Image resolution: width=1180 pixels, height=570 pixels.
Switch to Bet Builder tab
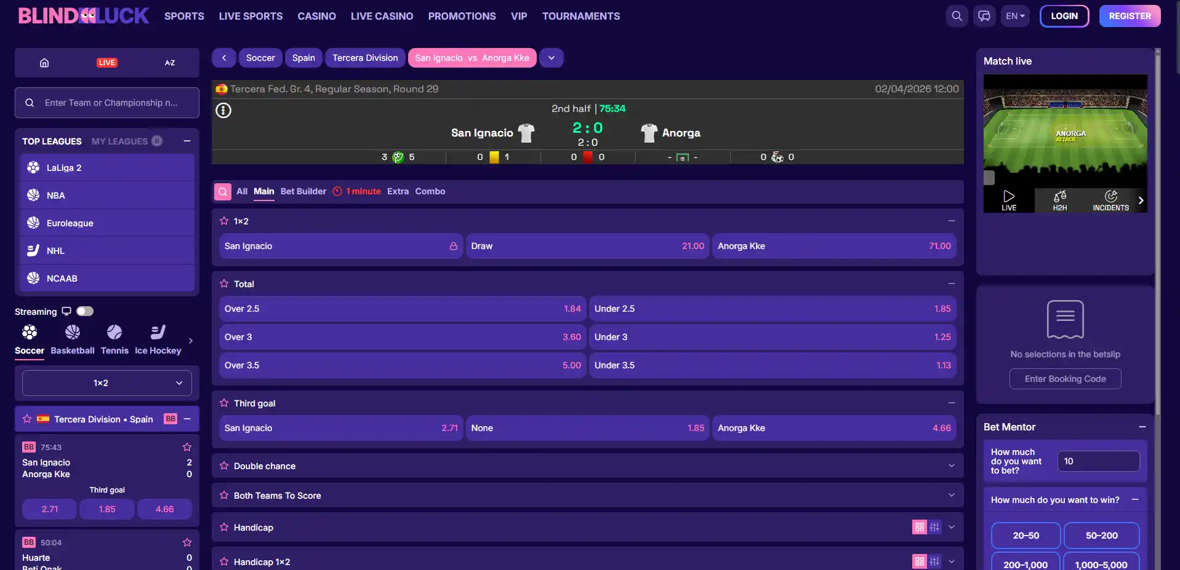coord(303,191)
